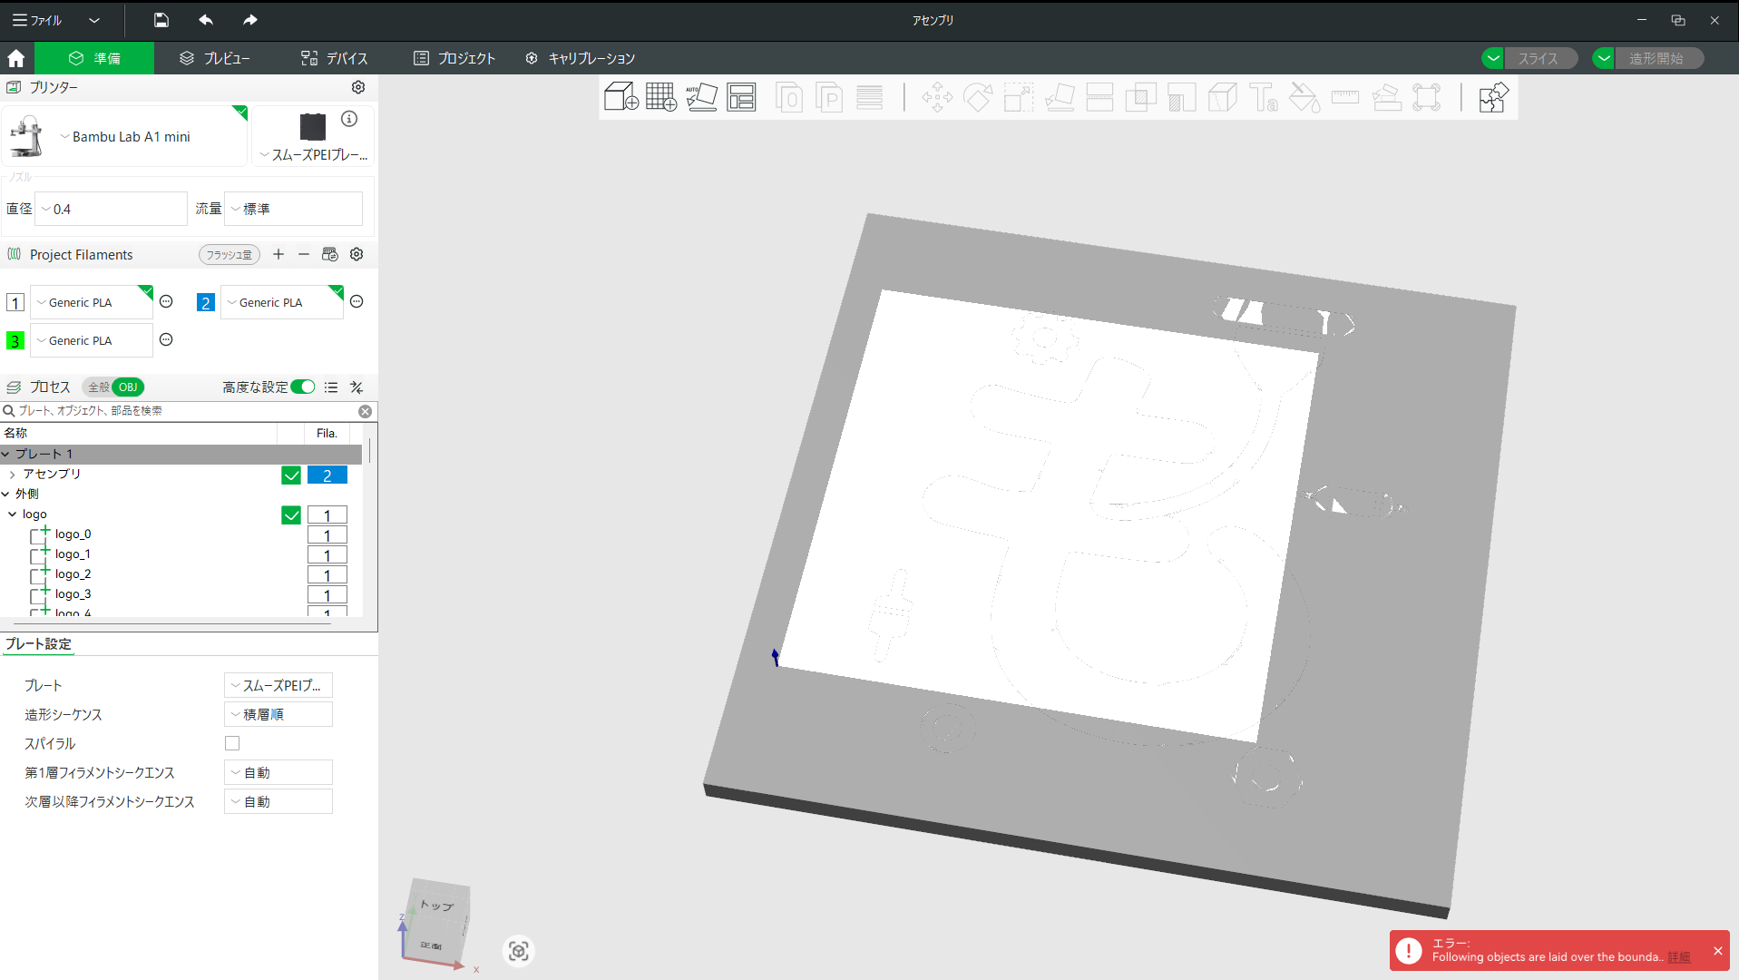Viewport: 1739px width, 980px height.
Task: Expand the アセンブリ tree item
Action: (x=12, y=474)
